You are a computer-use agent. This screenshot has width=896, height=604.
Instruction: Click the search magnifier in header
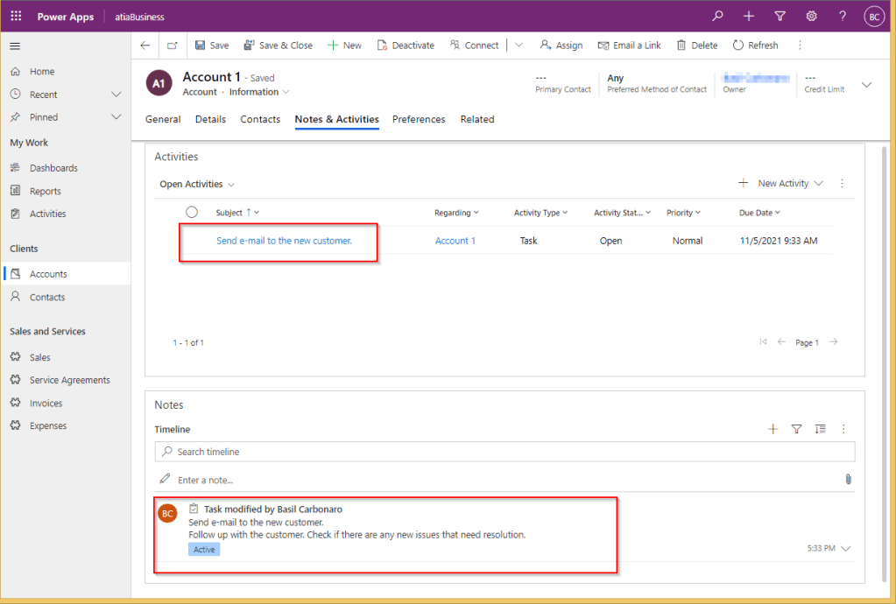(717, 17)
